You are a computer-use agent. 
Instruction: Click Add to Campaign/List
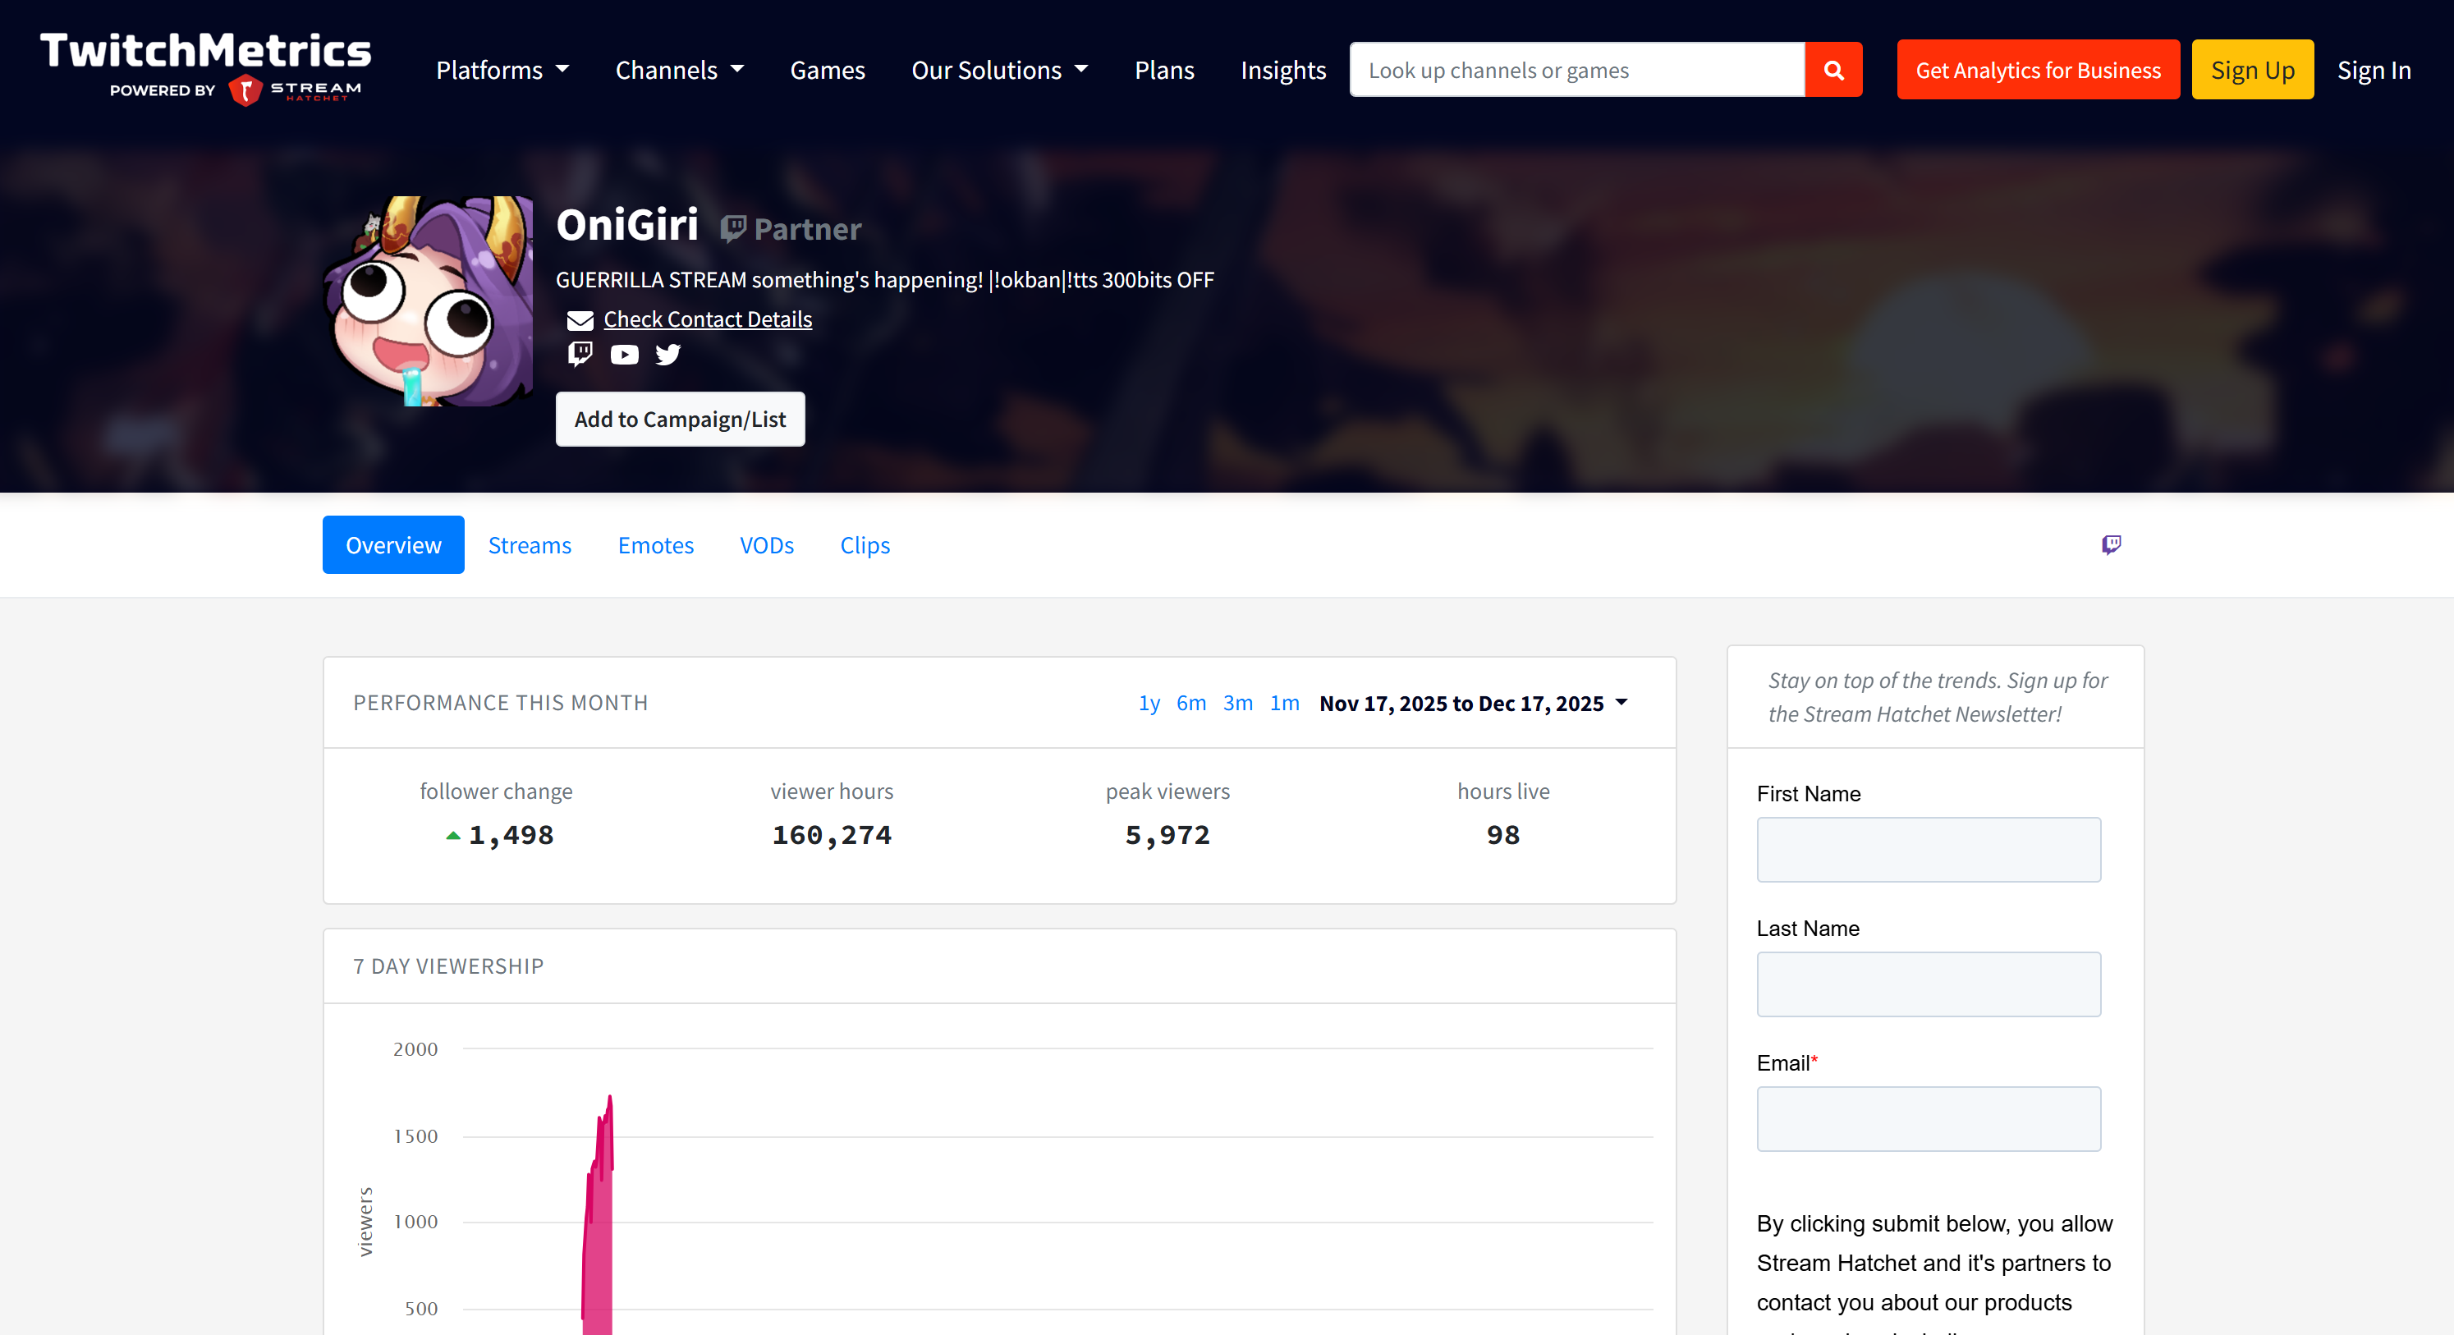679,419
